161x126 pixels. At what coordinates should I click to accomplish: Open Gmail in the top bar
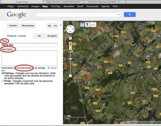click(x=80, y=6)
